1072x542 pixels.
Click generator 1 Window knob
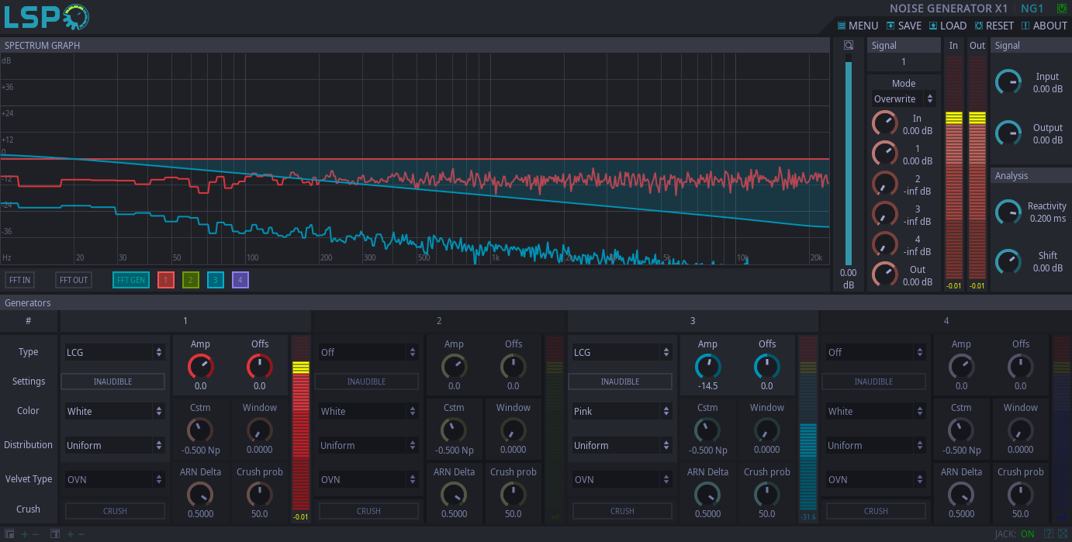[259, 430]
